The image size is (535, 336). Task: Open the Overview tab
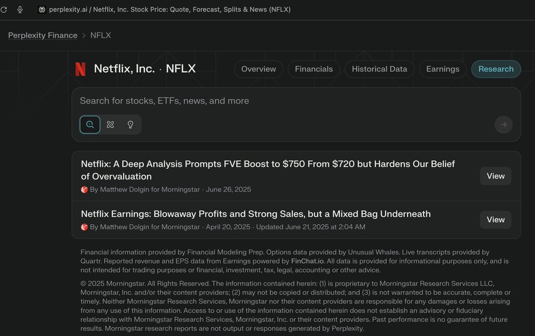click(x=259, y=69)
